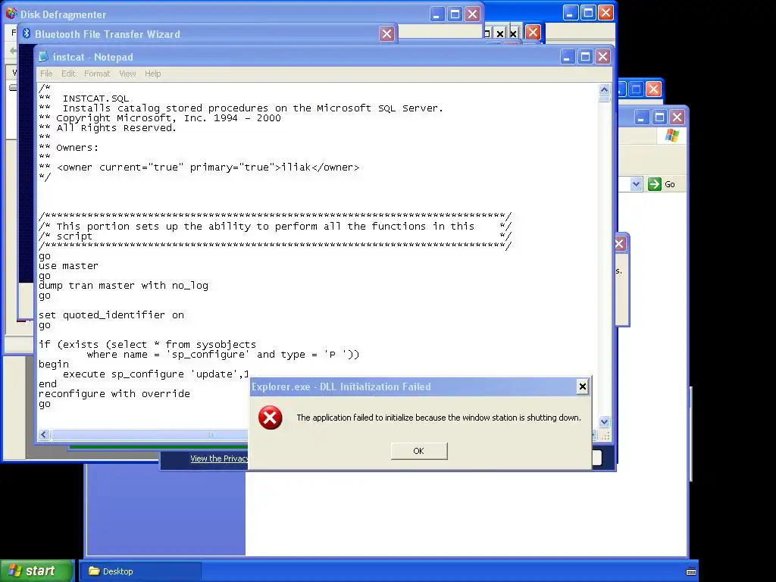Screen dimensions: 776x582
Task: Minimize the Disk Defragmenter window
Action: (436, 14)
